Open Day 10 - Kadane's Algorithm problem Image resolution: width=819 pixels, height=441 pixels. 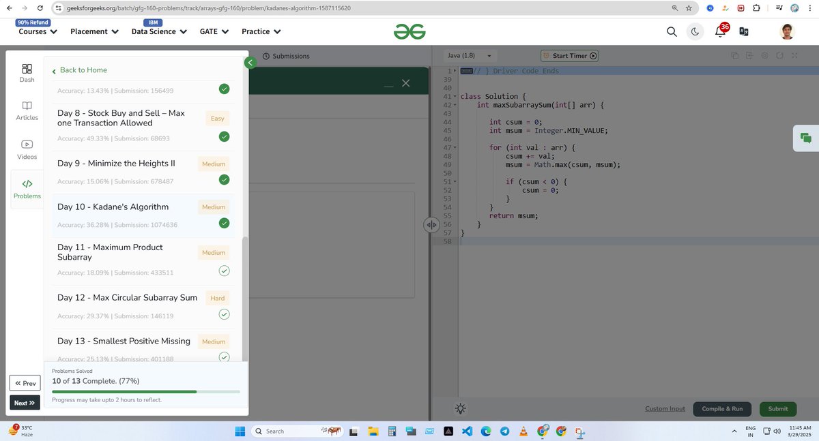coord(113,207)
